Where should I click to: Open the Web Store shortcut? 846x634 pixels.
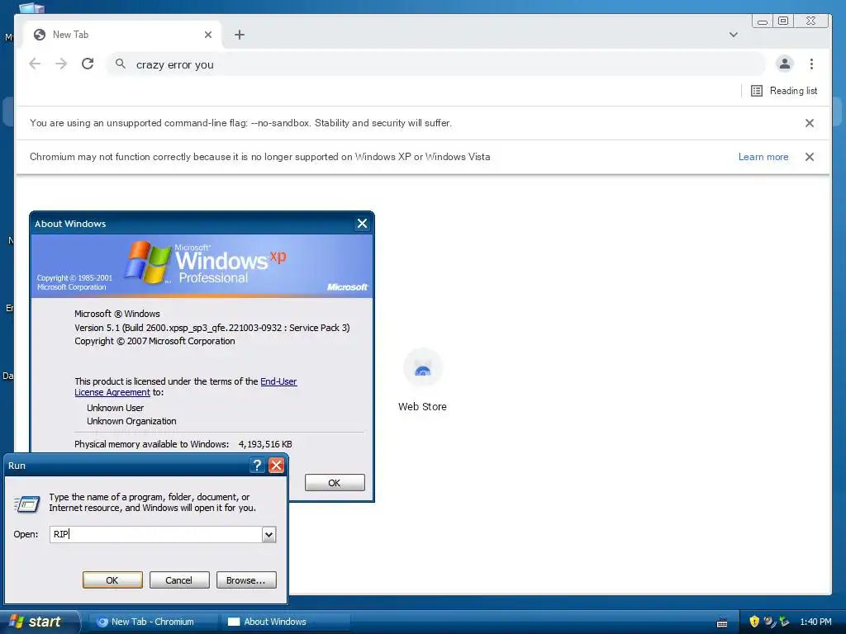[422, 380]
